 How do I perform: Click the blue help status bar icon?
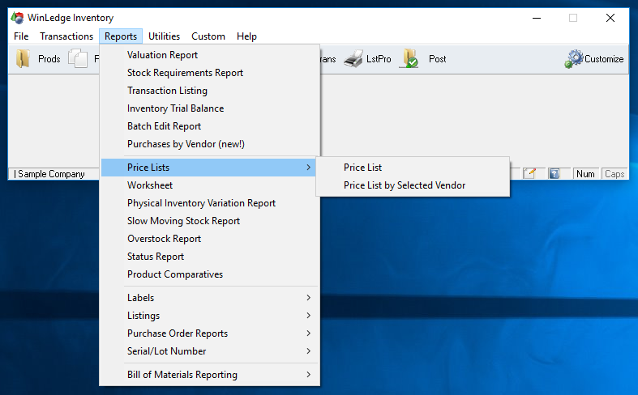555,173
